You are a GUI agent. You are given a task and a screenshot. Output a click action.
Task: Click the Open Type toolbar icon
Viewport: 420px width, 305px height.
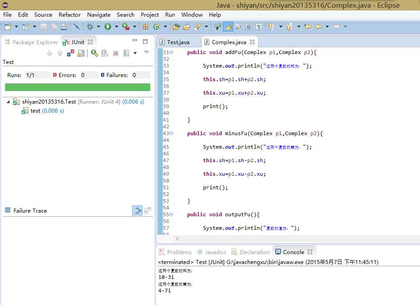(176, 27)
